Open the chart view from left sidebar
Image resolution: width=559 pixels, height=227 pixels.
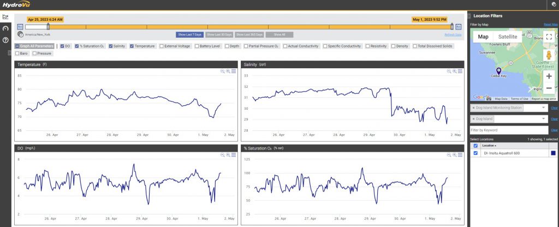click(5, 17)
